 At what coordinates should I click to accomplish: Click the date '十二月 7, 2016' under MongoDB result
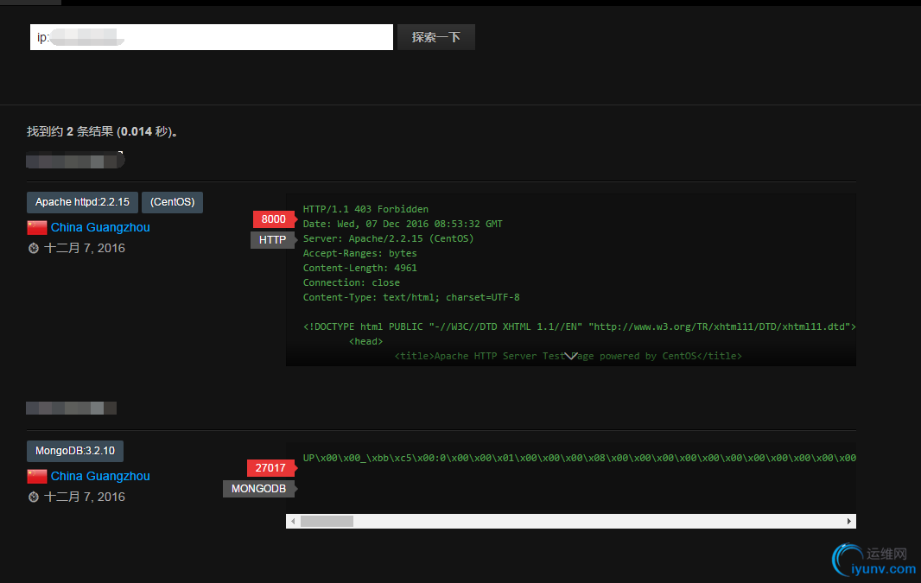[85, 497]
